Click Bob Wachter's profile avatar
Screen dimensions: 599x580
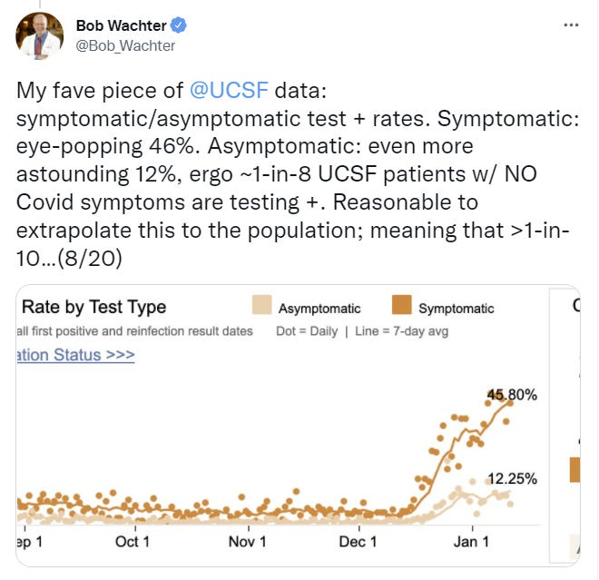click(x=39, y=36)
